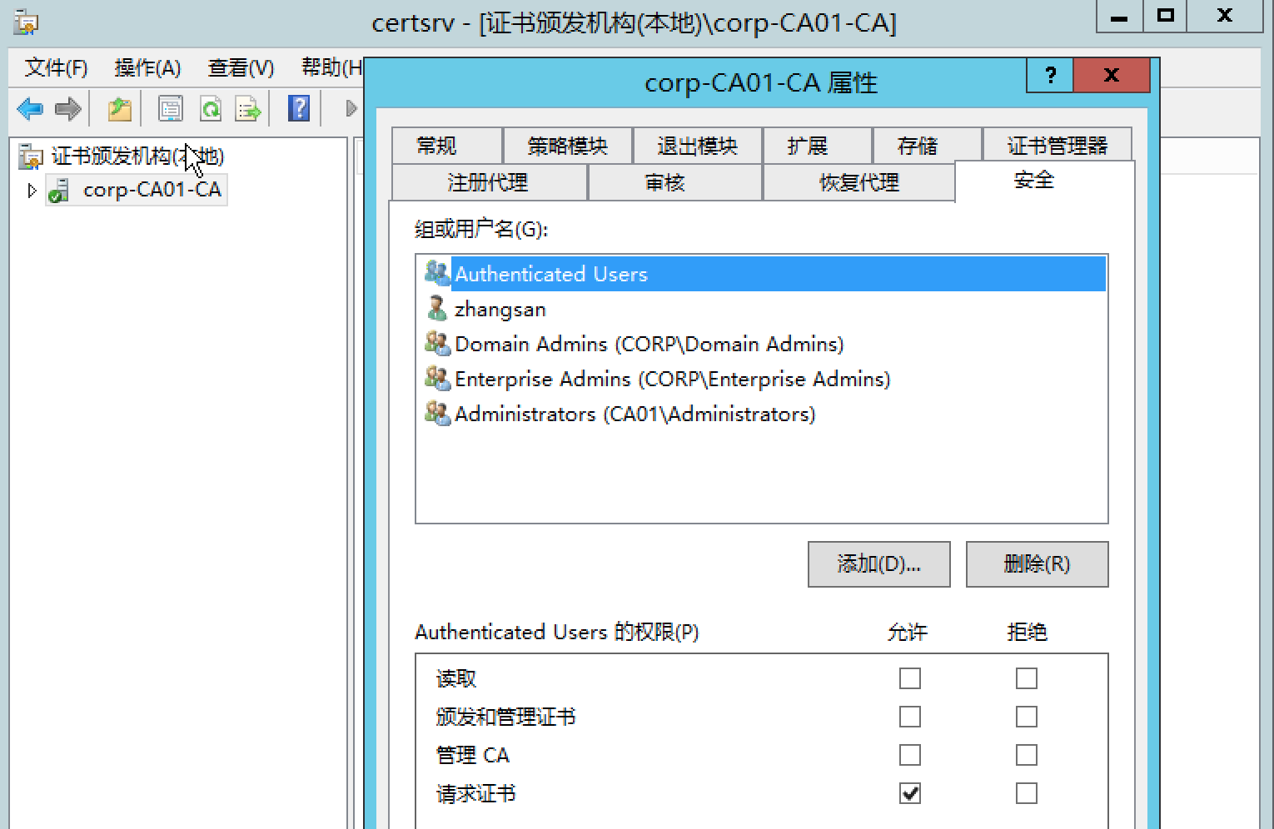The width and height of the screenshot is (1274, 829).
Task: Open the 操作(A) menu
Action: (147, 67)
